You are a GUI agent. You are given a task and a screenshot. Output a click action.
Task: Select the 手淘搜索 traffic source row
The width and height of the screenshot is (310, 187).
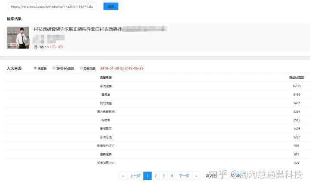pyautogui.click(x=105, y=86)
